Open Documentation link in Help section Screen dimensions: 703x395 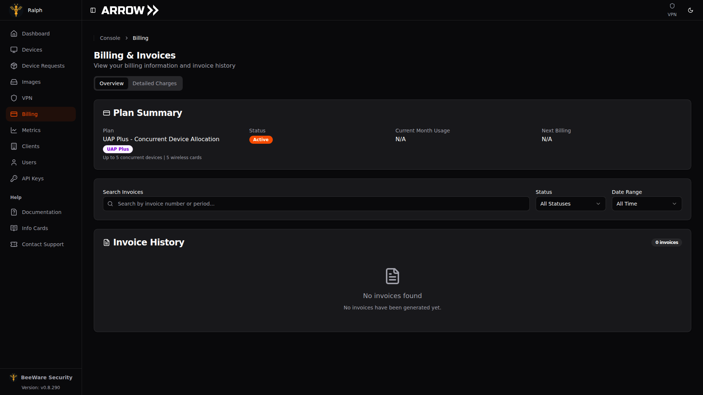pos(41,212)
